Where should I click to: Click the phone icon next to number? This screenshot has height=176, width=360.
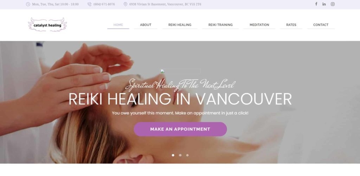point(90,4)
